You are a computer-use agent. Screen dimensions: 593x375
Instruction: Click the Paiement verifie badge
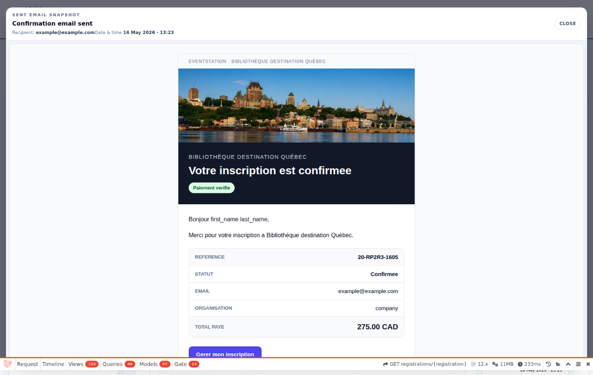pyautogui.click(x=212, y=188)
